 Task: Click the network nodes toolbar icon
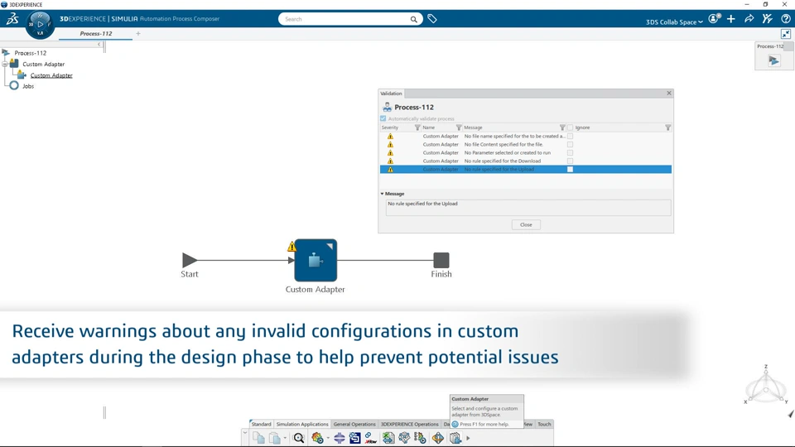coord(404,438)
